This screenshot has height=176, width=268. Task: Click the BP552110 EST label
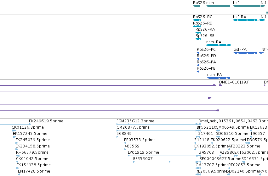click(x=207, y=127)
